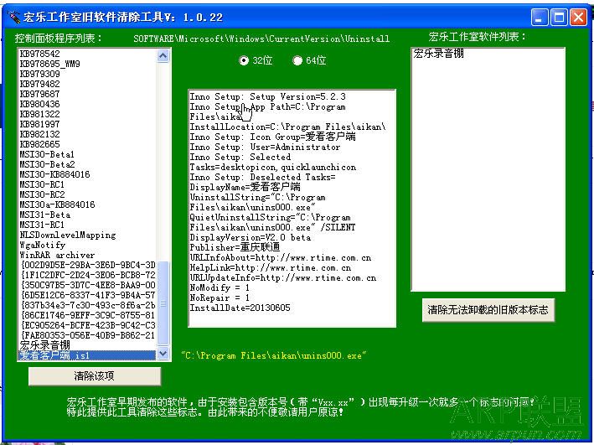Screen dimensions: 594x445
Task: Select KB982132 in the program list
Action: (x=87, y=134)
